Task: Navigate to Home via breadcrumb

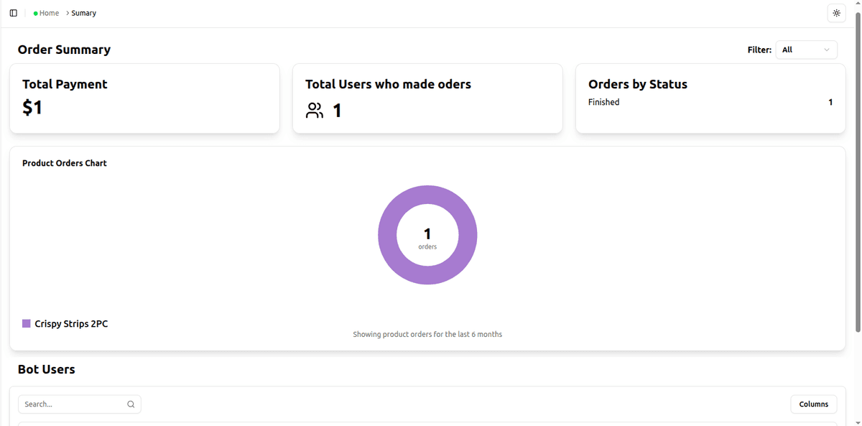Action: click(x=47, y=12)
